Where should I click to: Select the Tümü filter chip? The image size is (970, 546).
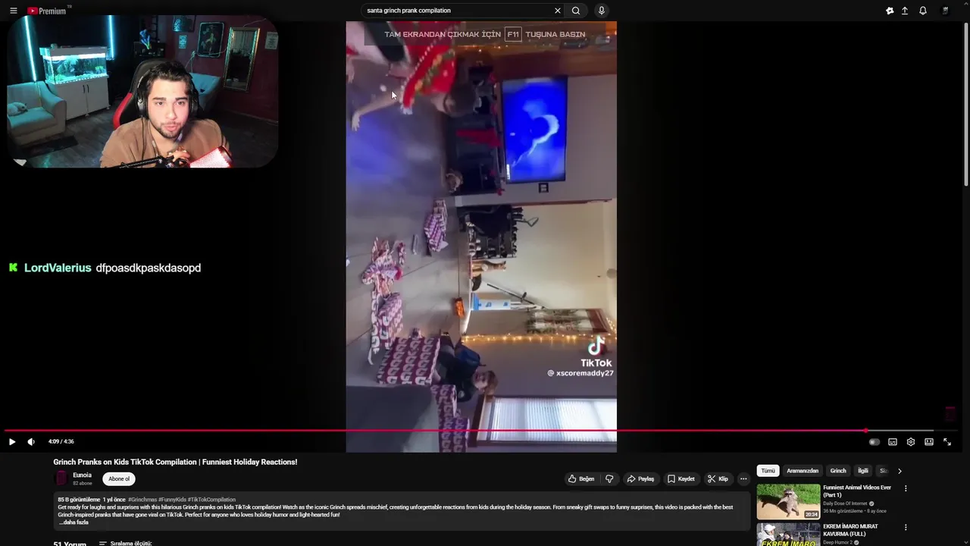pyautogui.click(x=768, y=471)
